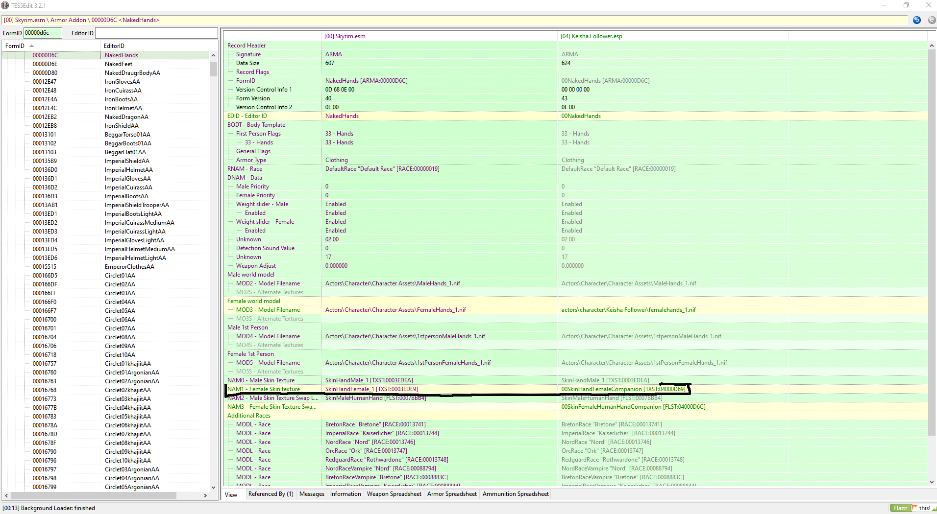The image size is (937, 514).
Task: Open the Ammunition Spreadsheet tab
Action: pyautogui.click(x=516, y=494)
